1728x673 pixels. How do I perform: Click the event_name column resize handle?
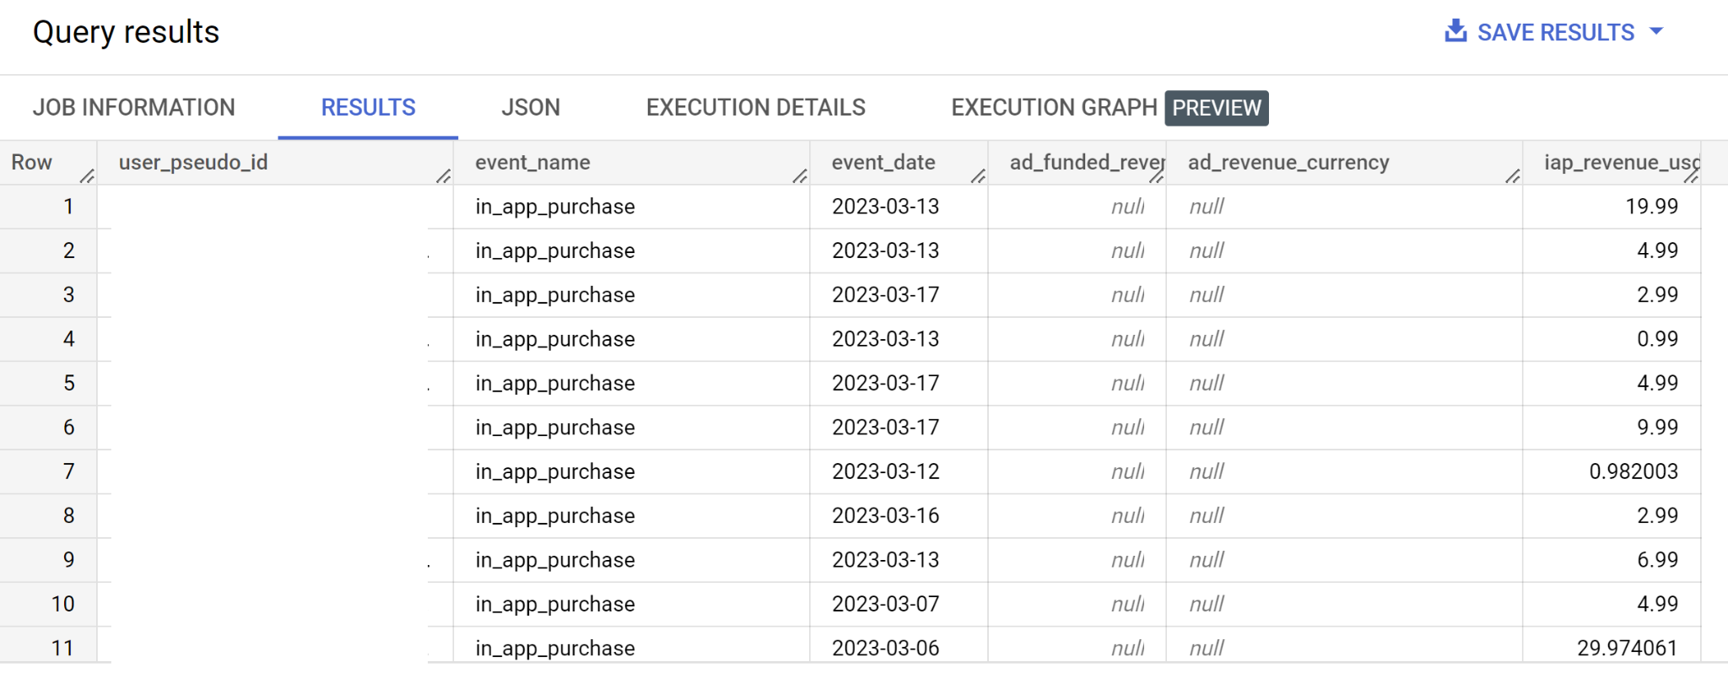pos(800,175)
